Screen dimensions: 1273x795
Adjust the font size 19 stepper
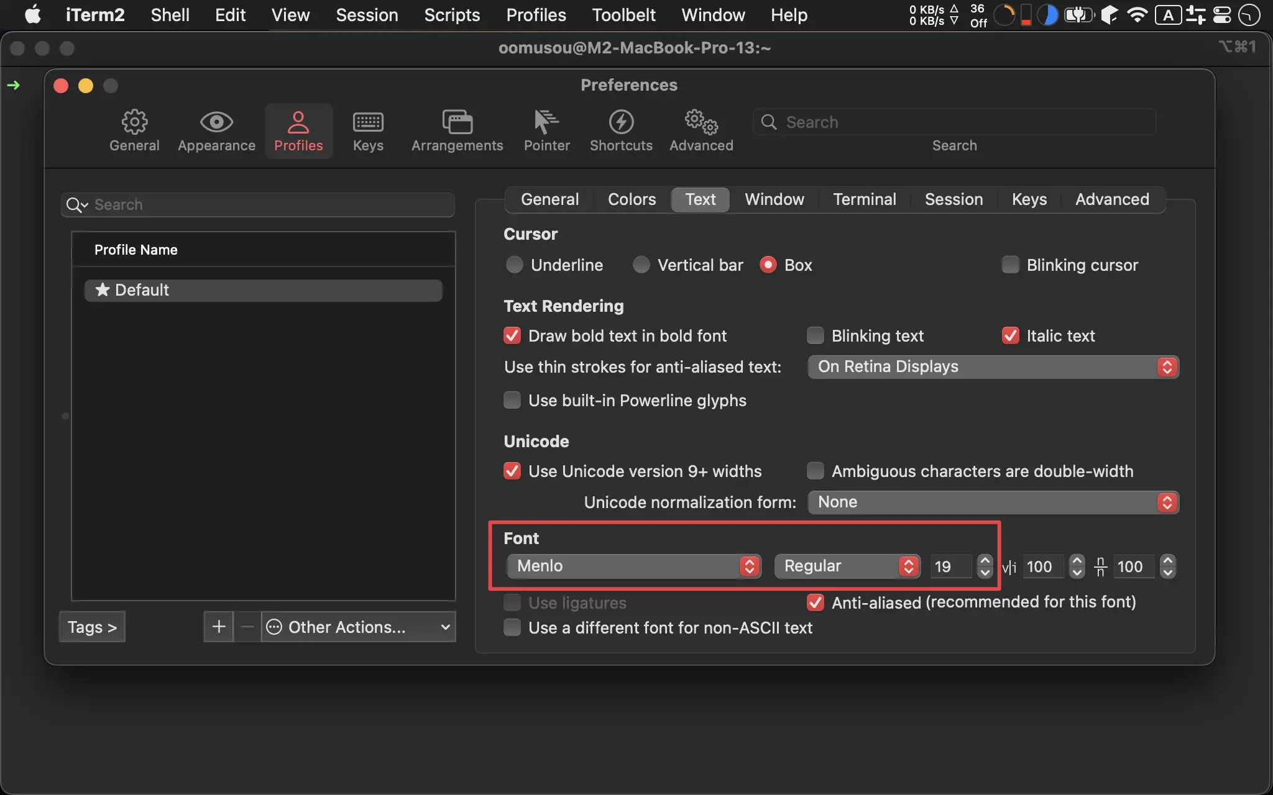(x=985, y=566)
